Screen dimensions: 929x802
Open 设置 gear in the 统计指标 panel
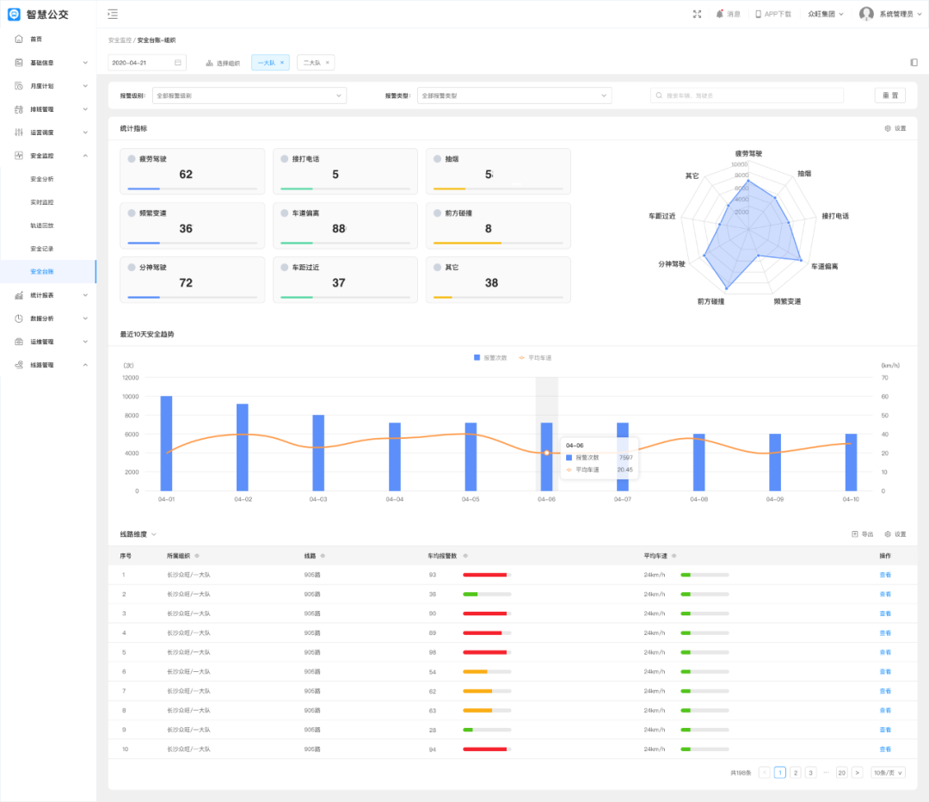coord(888,128)
